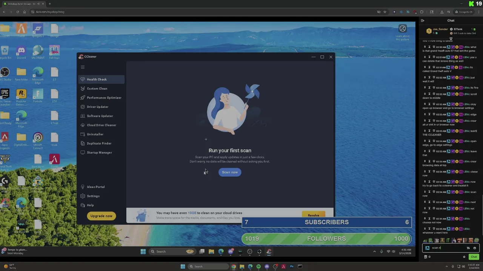This screenshot has height=271, width=483.
Task: Open Discord in streamed taskbar
Action: pos(231,251)
